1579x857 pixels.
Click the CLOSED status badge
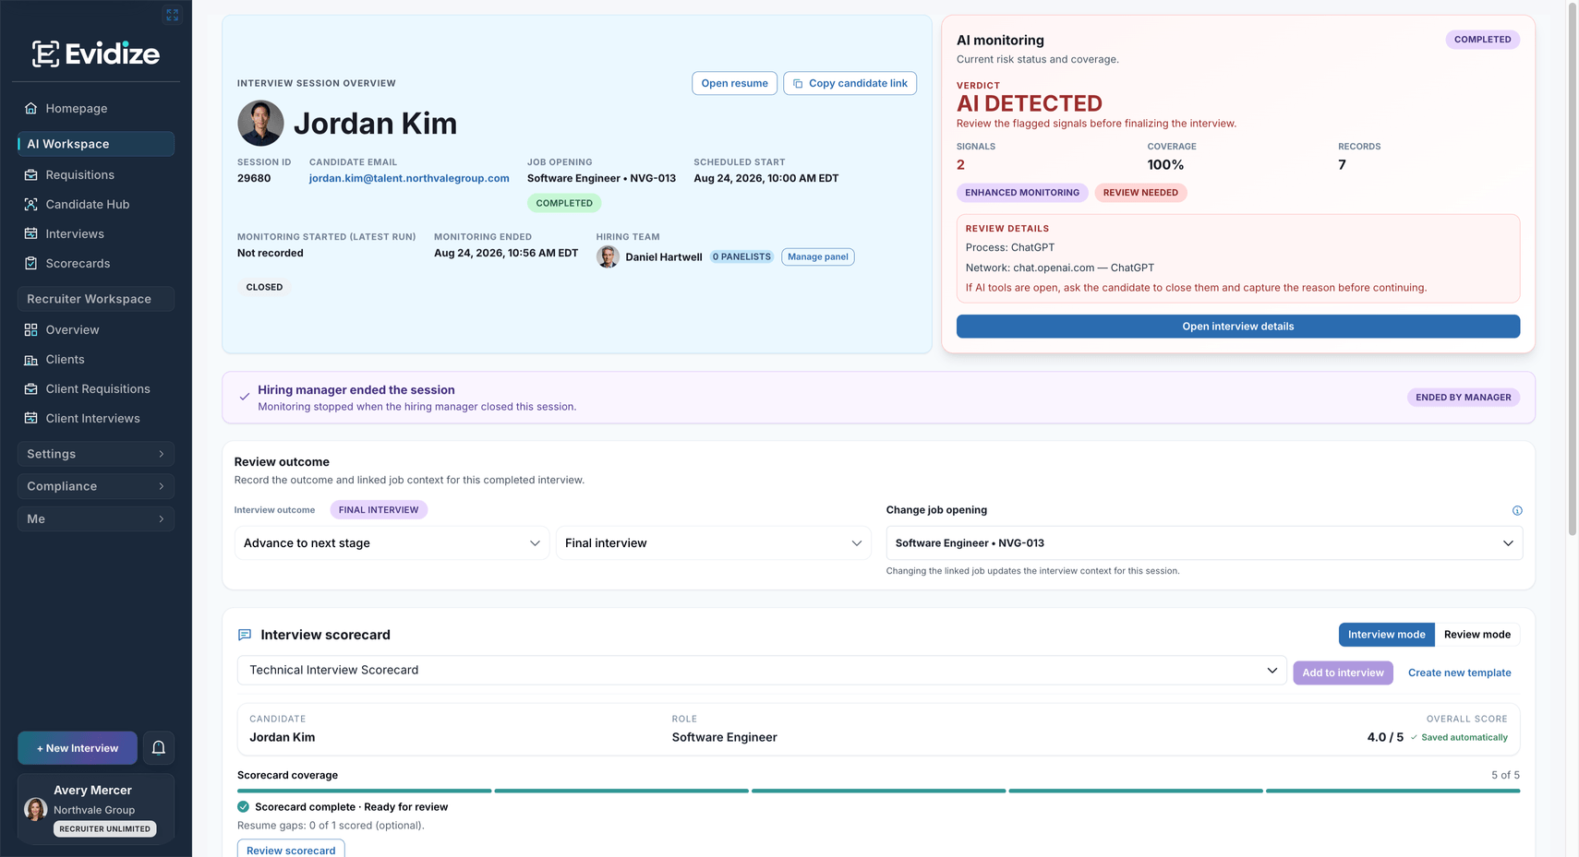(264, 287)
